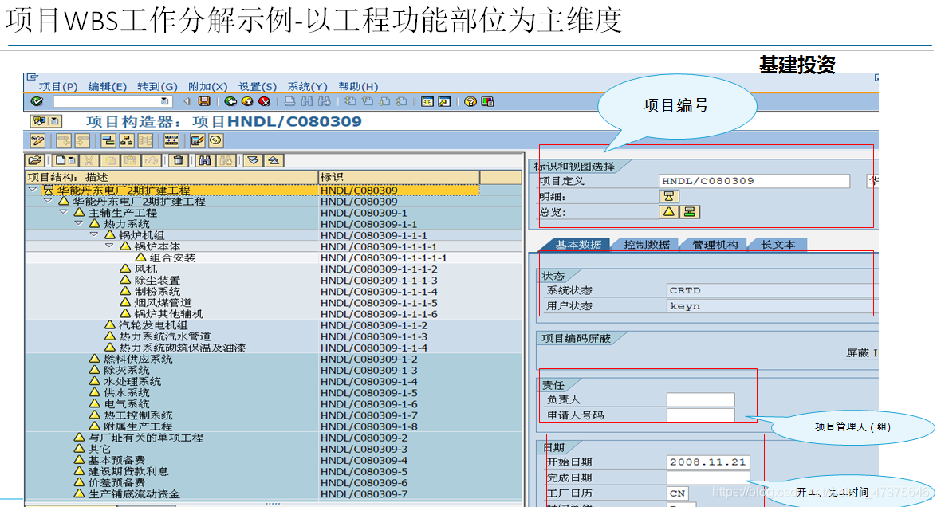The image size is (937, 507).
Task: Open the 系统(Y) menu
Action: tap(307, 87)
